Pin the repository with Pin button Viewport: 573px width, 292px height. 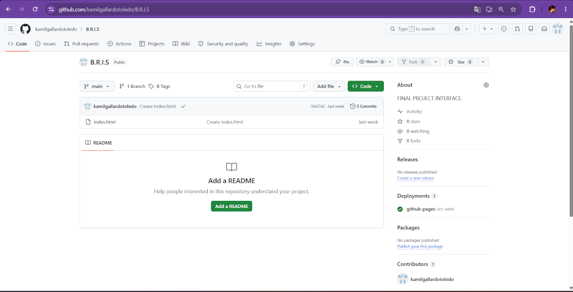pos(342,62)
